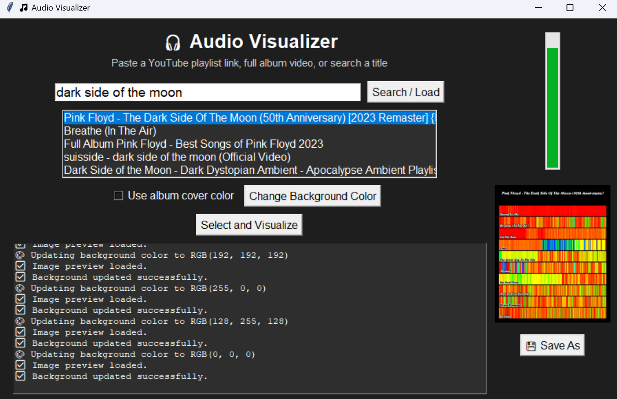Open the album visualization preview thumbnail
Image resolution: width=617 pixels, height=399 pixels.
point(552,254)
